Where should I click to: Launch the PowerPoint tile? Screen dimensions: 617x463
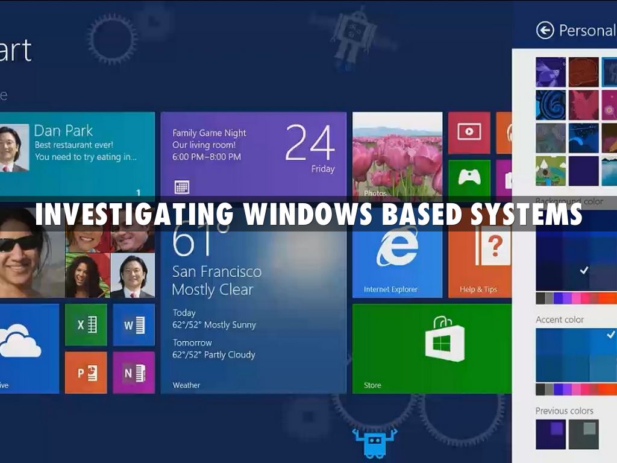pyautogui.click(x=86, y=373)
